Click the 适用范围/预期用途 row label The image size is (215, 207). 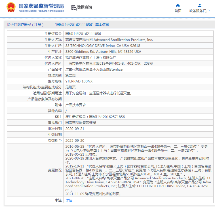coord(47,93)
